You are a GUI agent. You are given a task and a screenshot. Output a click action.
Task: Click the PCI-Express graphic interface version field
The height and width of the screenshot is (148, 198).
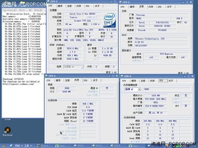(x=166, y=54)
